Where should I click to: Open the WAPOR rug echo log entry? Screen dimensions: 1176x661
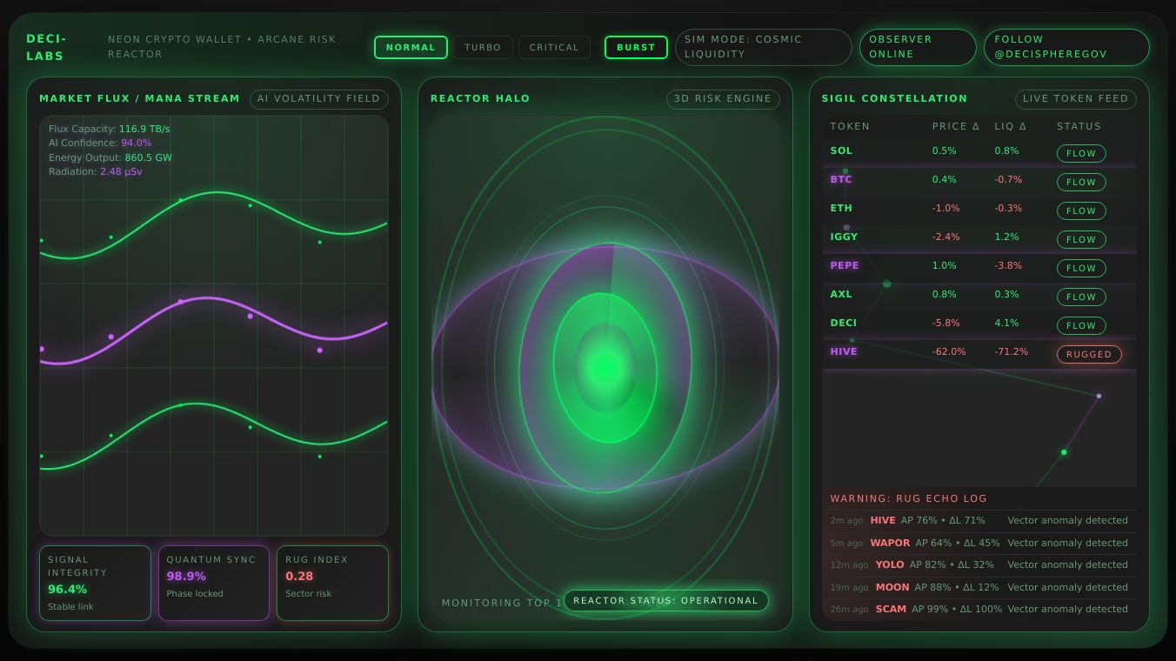pyautogui.click(x=979, y=543)
